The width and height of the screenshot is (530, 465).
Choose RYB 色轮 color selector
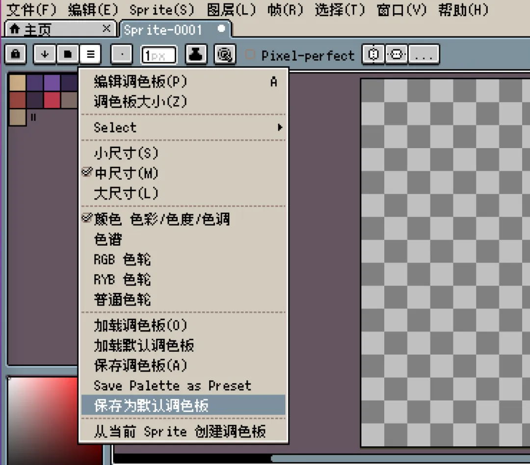click(x=183, y=279)
